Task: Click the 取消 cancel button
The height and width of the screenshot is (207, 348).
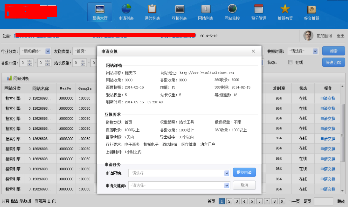Action: [x=244, y=185]
